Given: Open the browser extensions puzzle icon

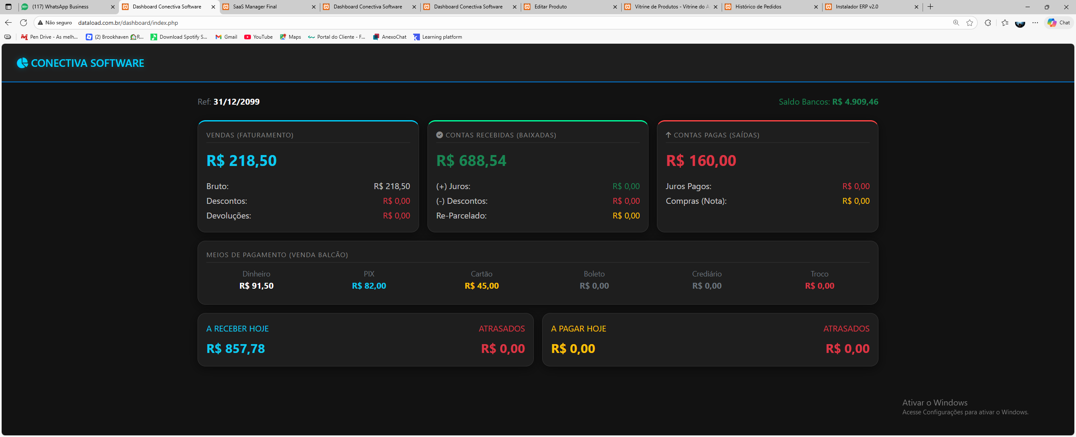Looking at the screenshot, I should 989,23.
